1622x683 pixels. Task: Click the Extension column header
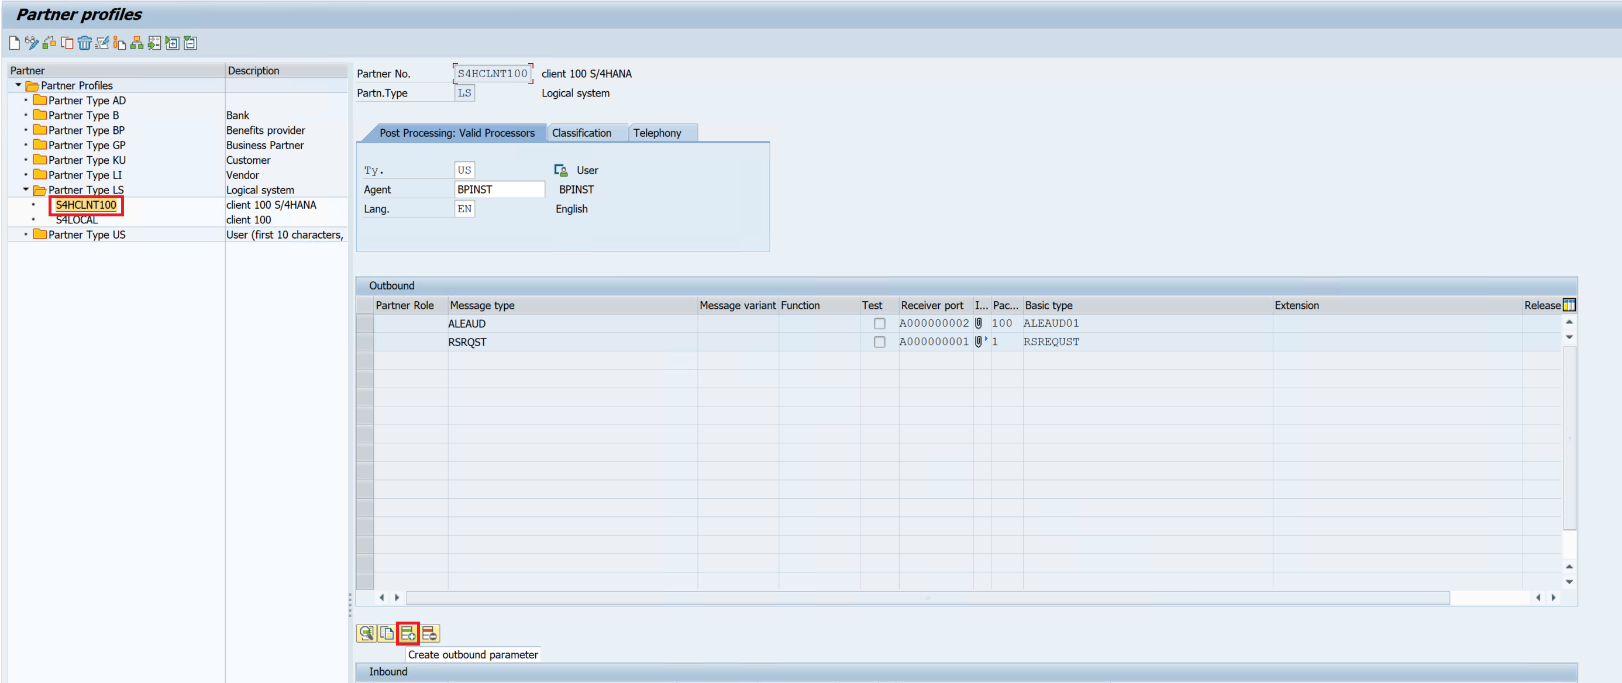coord(1397,305)
